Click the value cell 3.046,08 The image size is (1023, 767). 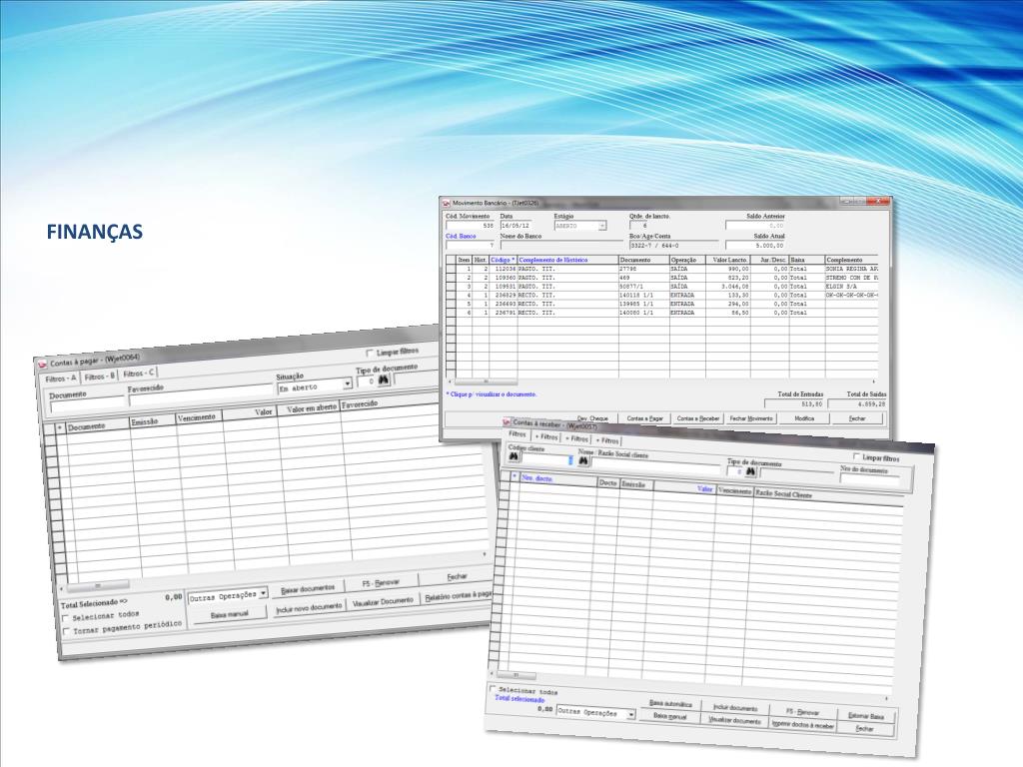point(727,287)
